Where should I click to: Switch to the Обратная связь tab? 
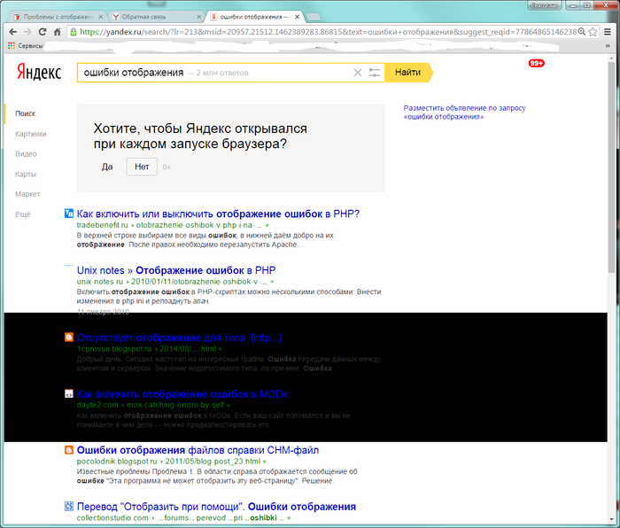[154, 17]
